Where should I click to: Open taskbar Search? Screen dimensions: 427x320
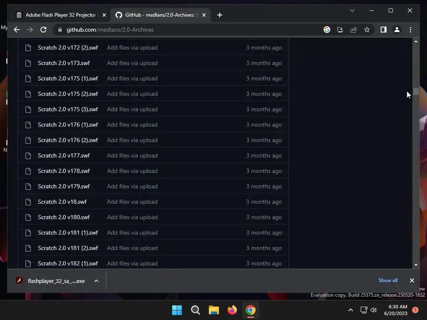point(195,310)
